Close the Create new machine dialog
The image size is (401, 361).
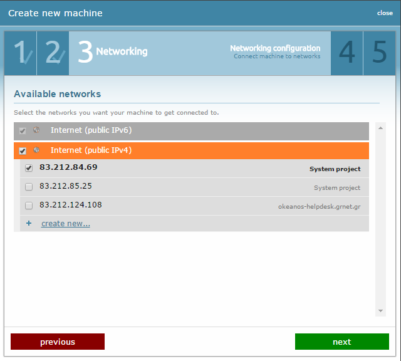point(385,13)
